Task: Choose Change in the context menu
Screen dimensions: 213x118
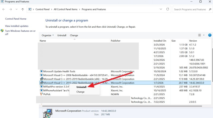Action: point(80,92)
